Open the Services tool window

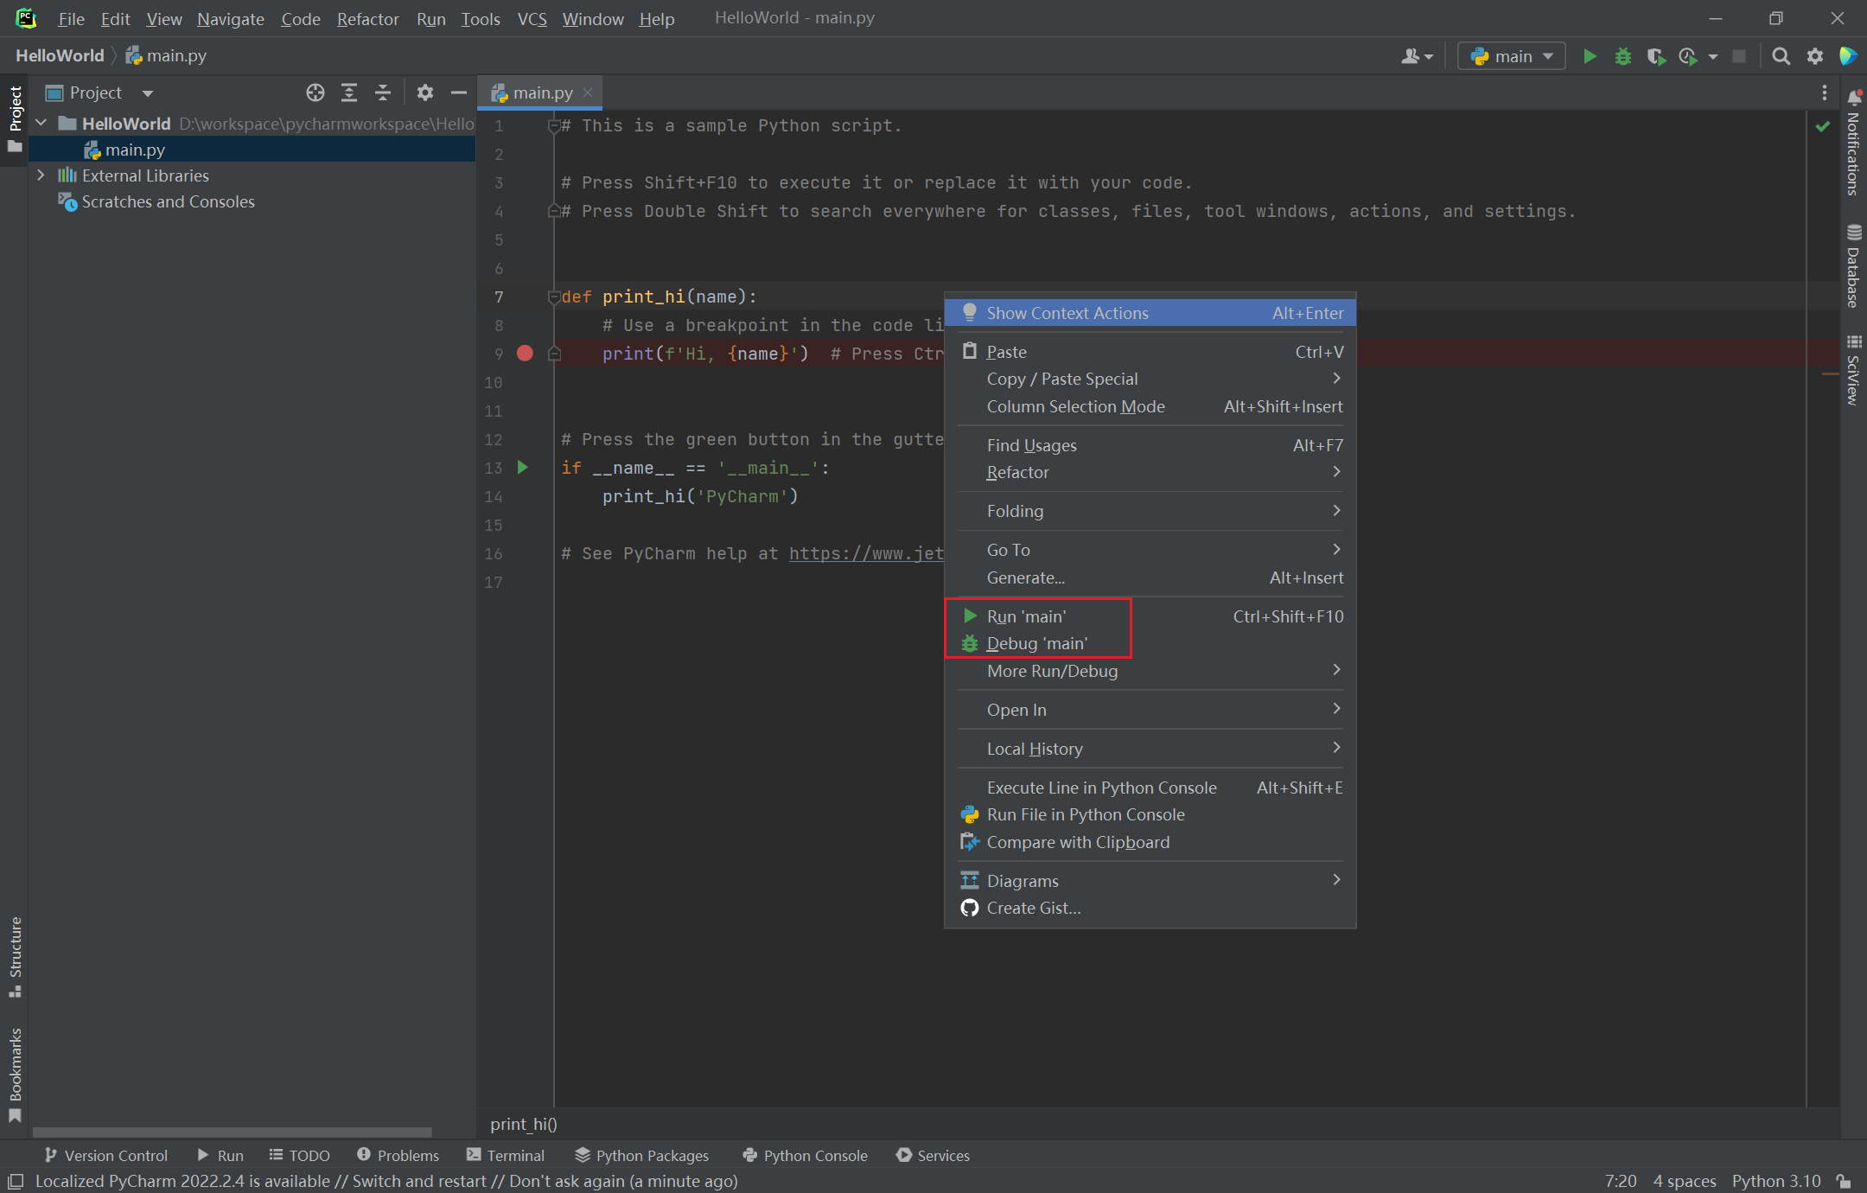coord(933,1155)
